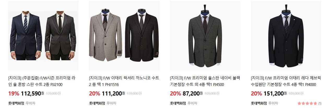Screen dimensions: 326x110
Task: Click 롯데백화점 under the PHJ1516 suit
Action: [x=97, y=103]
